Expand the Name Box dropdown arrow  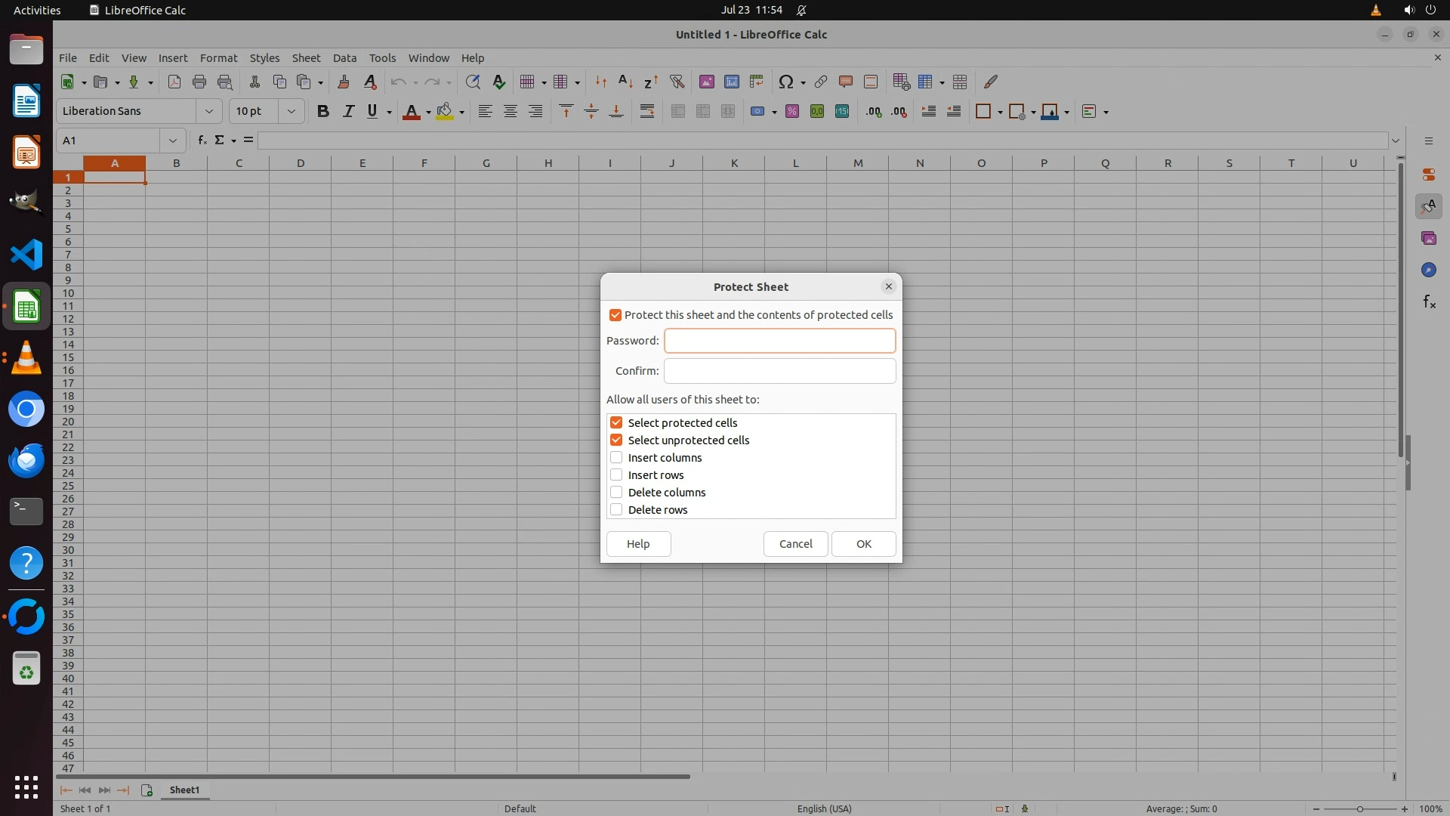(x=172, y=141)
